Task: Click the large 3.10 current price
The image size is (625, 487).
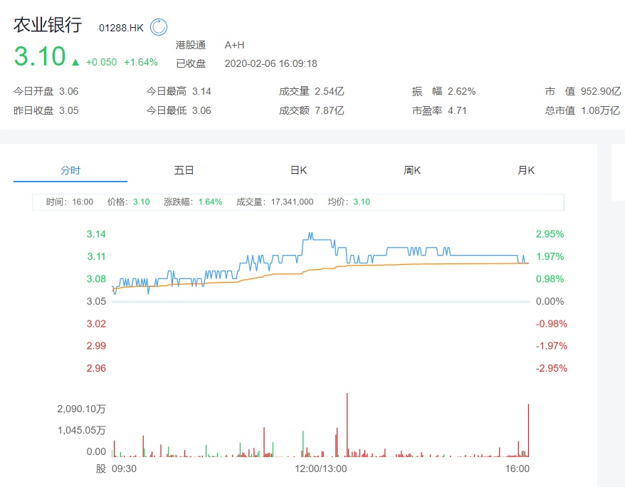Action: point(40,57)
